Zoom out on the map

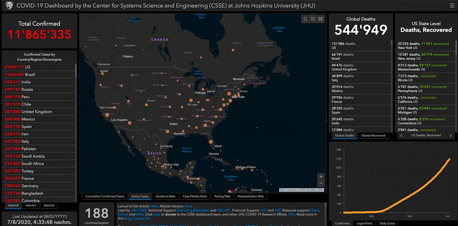[x=321, y=184]
